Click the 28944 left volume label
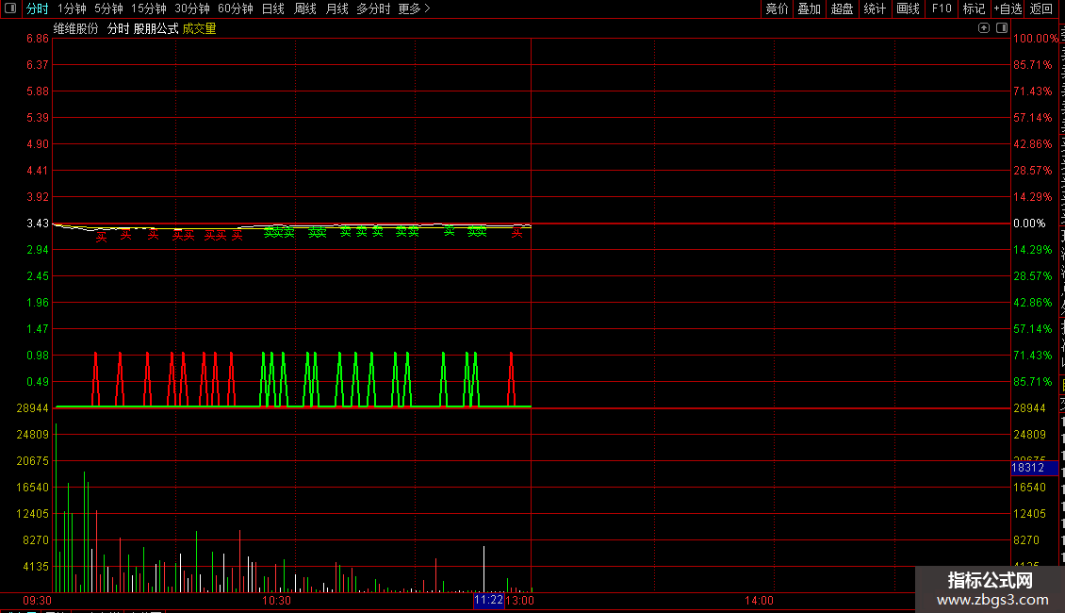 pyautogui.click(x=33, y=407)
